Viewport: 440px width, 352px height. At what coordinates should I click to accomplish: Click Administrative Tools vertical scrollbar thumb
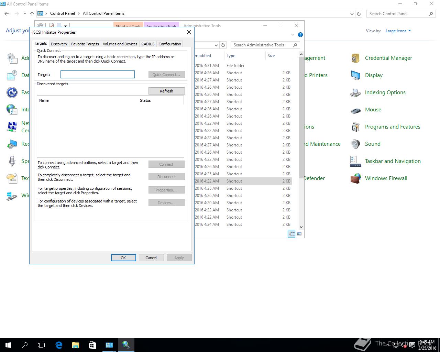tap(301, 118)
